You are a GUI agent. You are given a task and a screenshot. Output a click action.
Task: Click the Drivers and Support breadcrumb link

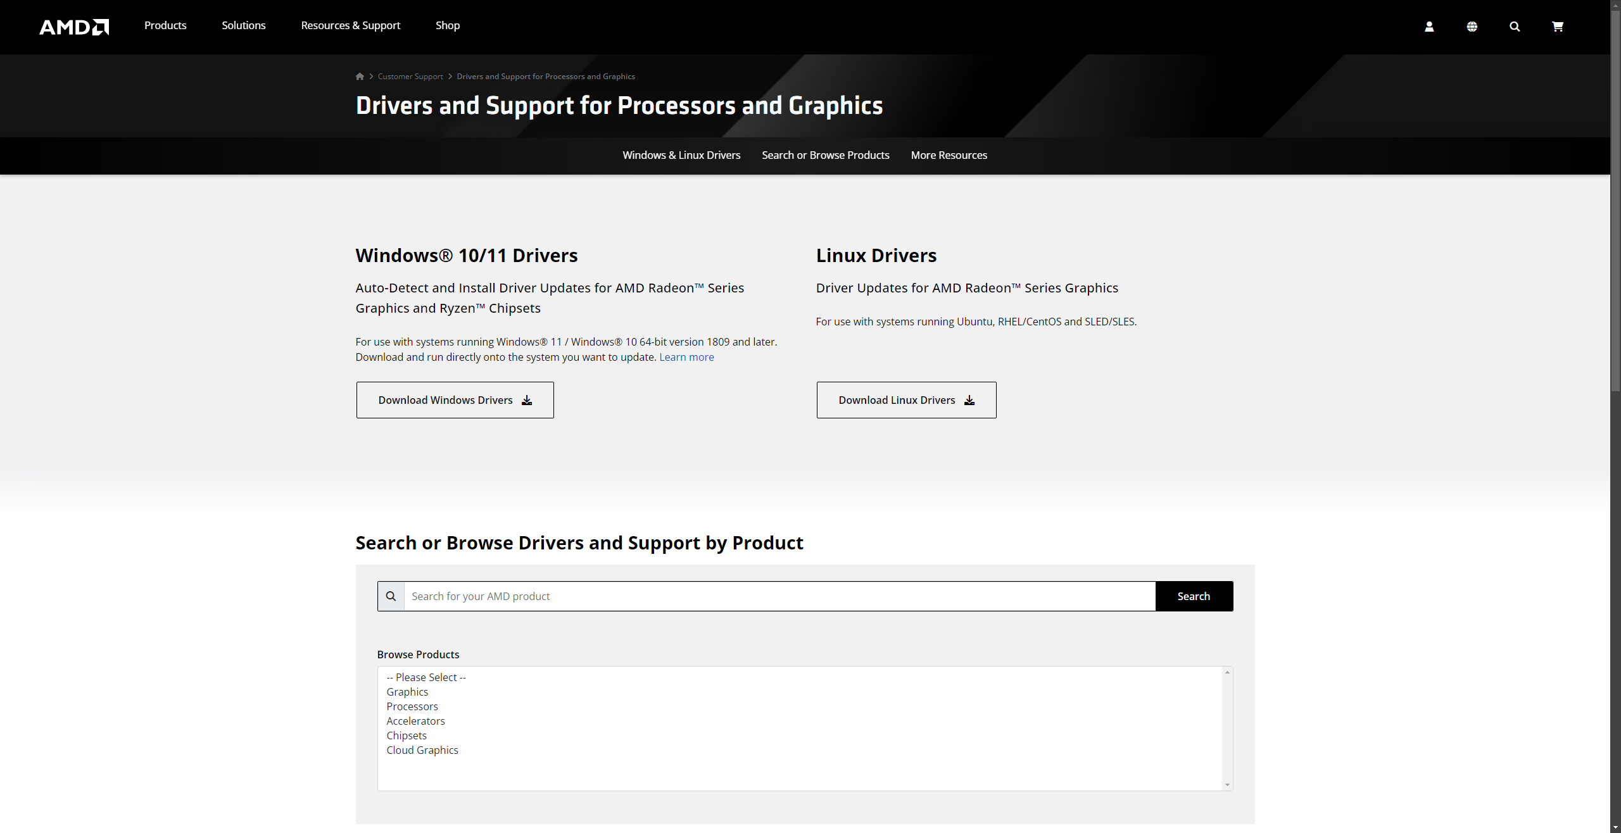(x=546, y=76)
